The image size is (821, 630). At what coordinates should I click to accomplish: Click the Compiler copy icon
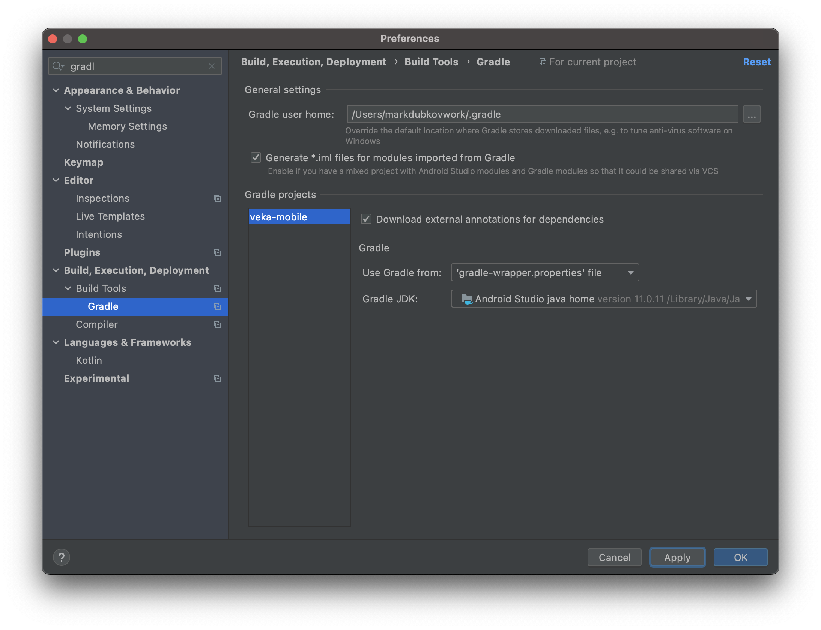click(217, 324)
